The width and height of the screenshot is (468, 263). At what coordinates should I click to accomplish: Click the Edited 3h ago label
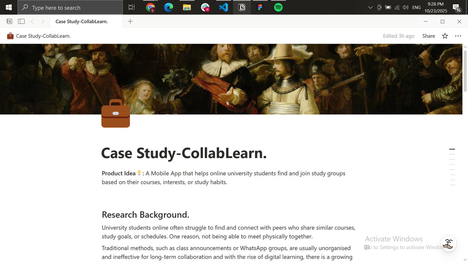coord(399,36)
